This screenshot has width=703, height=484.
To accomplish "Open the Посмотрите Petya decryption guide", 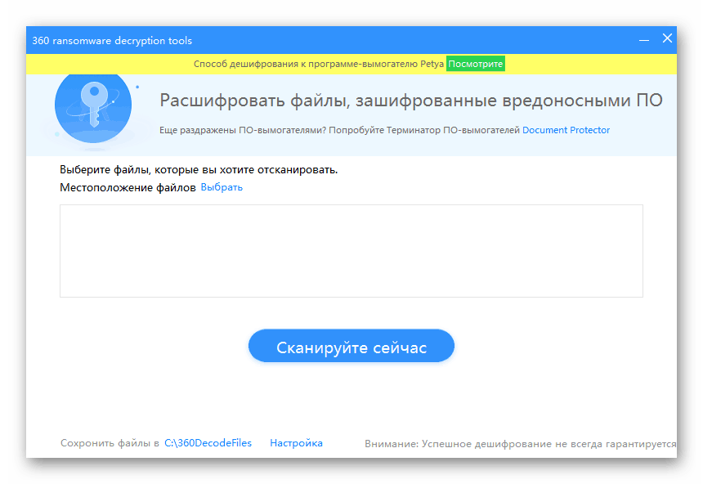I will coord(475,63).
